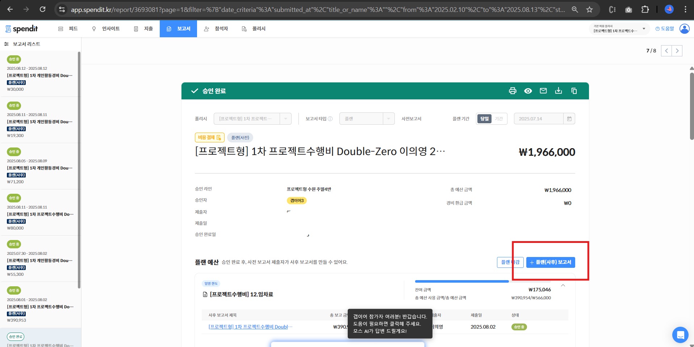This screenshot has width=694, height=347.
Task: Click the ₩175,046 remaining amount
Action: (x=540, y=290)
